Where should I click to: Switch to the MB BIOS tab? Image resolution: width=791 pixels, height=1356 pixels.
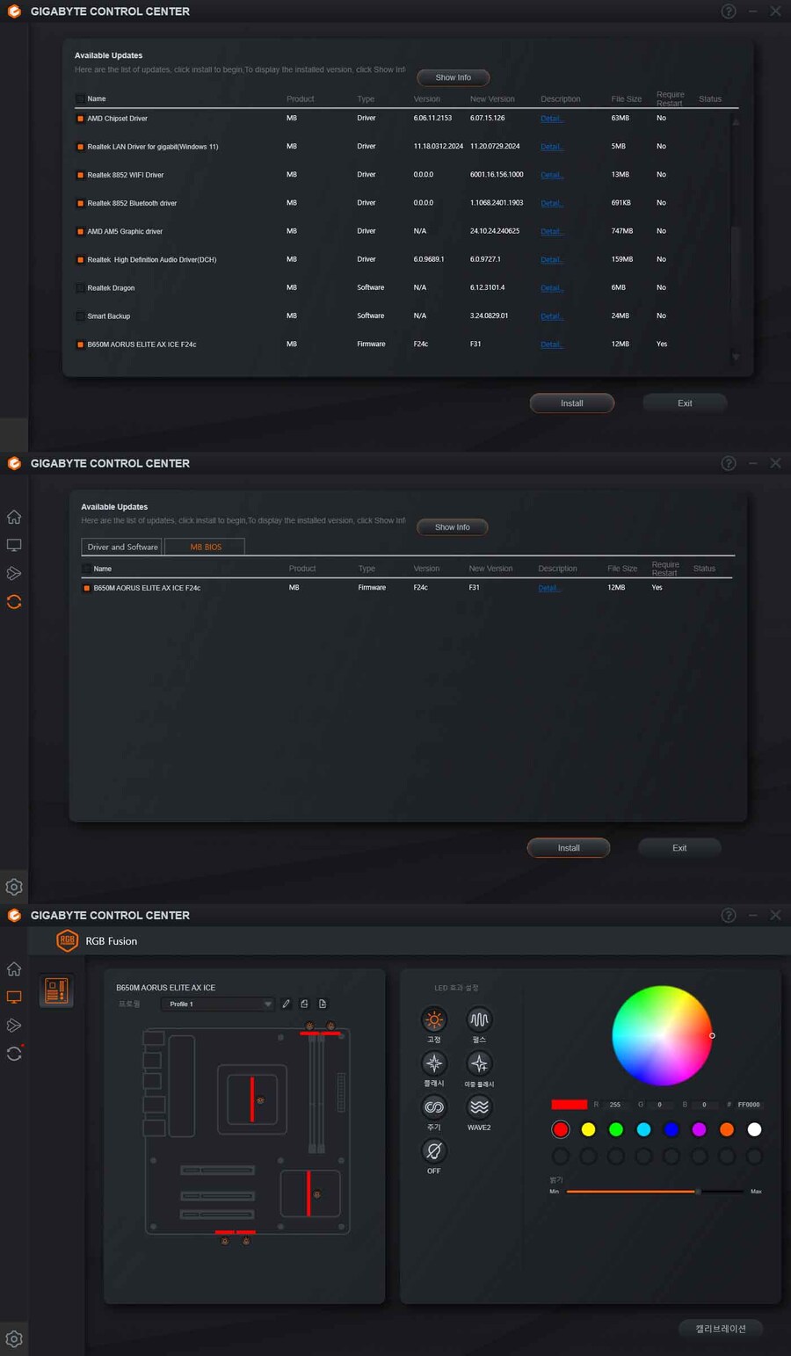[x=204, y=546]
